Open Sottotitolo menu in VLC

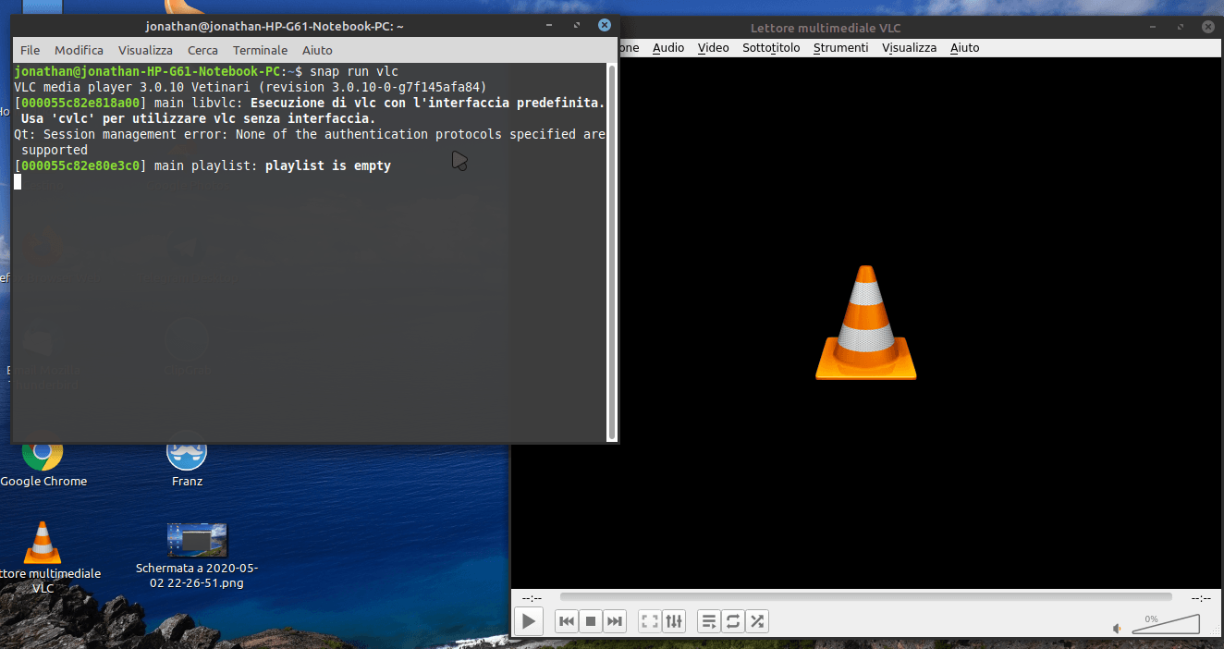(x=771, y=47)
